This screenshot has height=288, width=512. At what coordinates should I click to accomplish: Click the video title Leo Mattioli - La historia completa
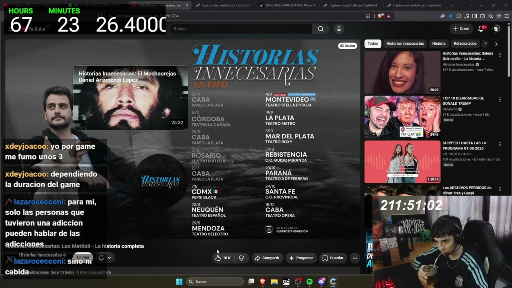[74, 246]
